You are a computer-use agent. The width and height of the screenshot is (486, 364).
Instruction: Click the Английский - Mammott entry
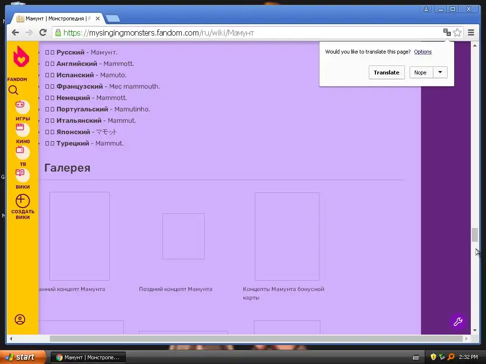90,64
